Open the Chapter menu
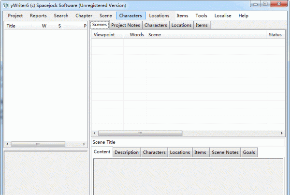The width and height of the screenshot is (291, 195). 84,15
